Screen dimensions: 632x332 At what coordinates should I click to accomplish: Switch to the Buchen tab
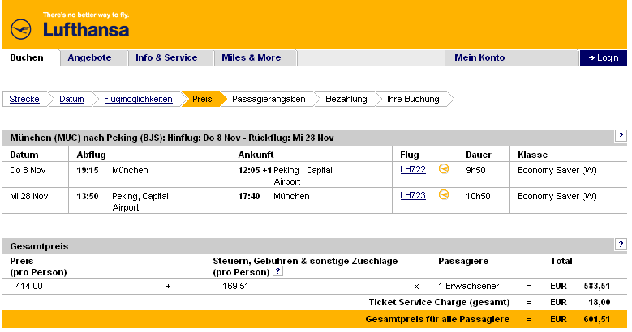(x=28, y=57)
